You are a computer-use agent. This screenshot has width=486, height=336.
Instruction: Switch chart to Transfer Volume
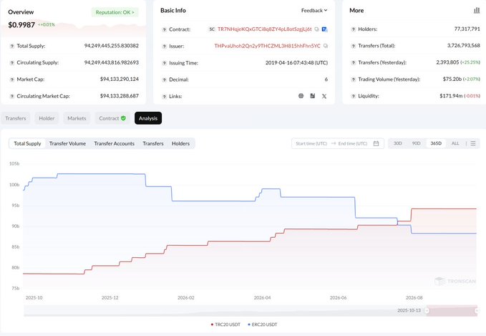(67, 143)
